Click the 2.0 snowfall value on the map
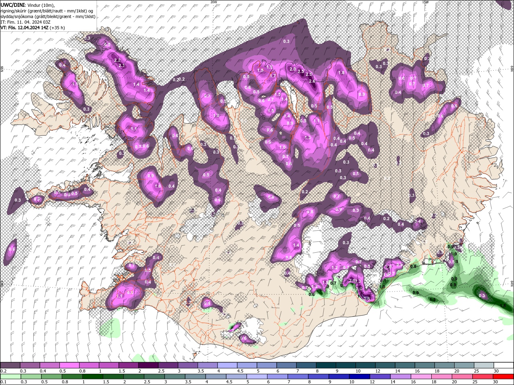The image size is (514, 385). click(293, 69)
